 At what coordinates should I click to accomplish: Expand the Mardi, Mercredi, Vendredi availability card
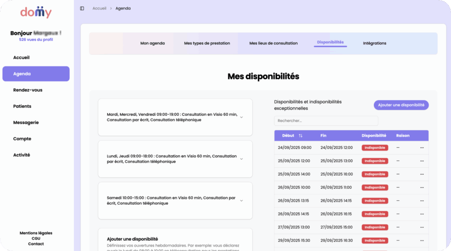tap(241, 117)
